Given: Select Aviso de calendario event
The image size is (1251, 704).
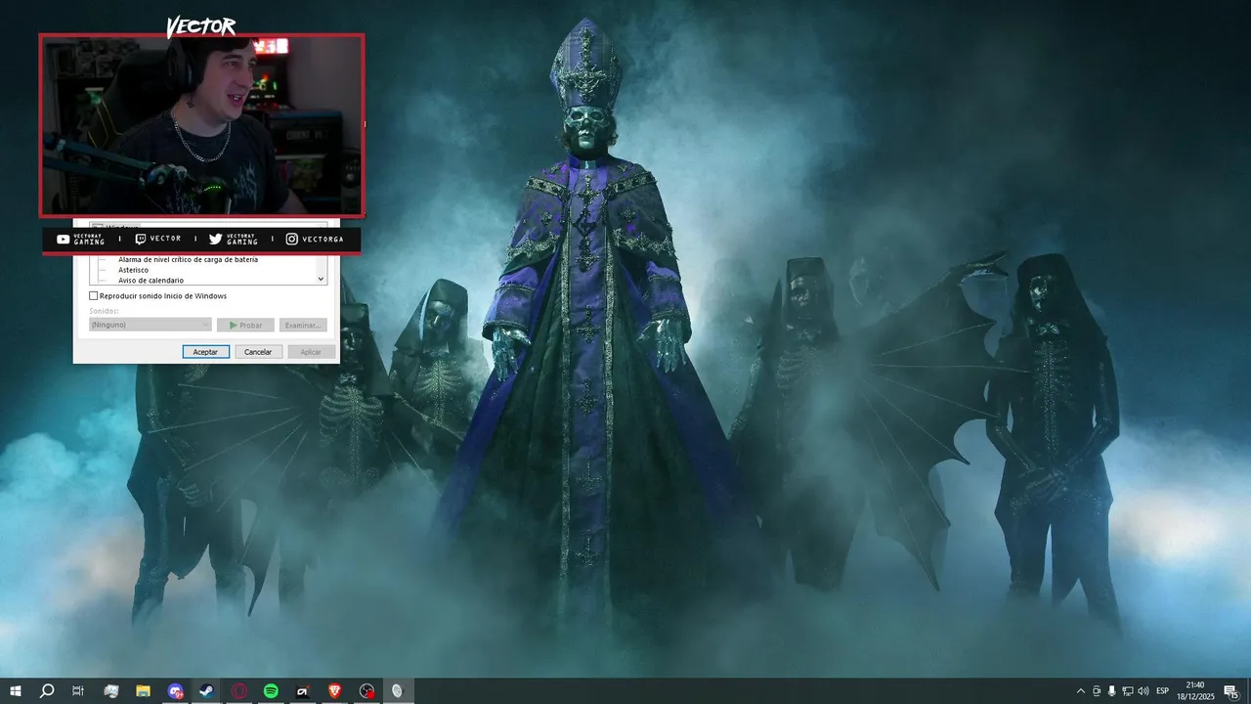Looking at the screenshot, I should pyautogui.click(x=151, y=281).
